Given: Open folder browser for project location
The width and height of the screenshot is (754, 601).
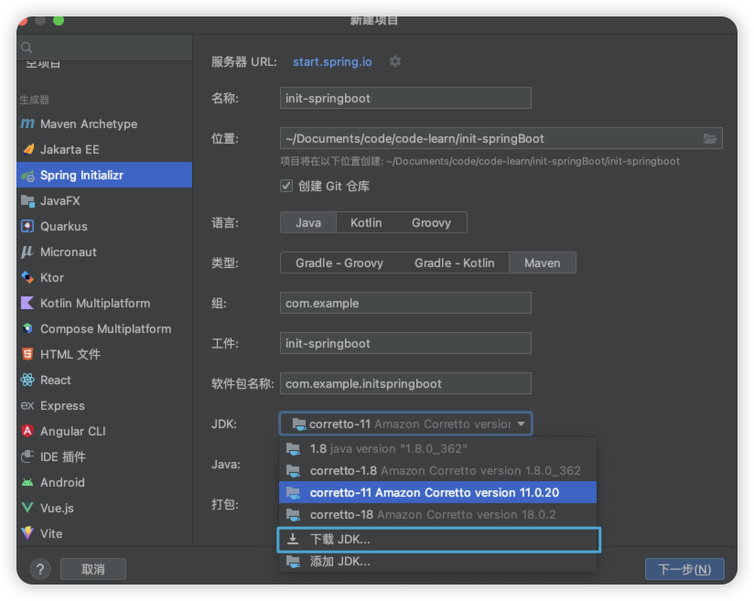Looking at the screenshot, I should [710, 138].
